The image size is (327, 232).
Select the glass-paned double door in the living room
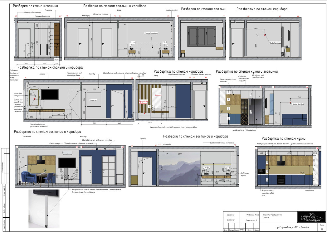(109, 170)
